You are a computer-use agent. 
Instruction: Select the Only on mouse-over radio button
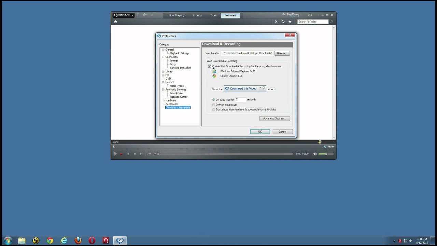(214, 105)
